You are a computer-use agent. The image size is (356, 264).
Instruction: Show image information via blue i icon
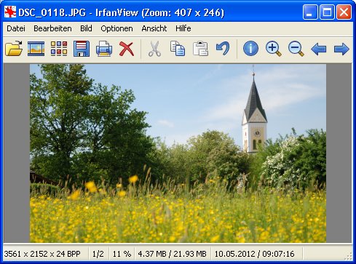click(x=250, y=49)
